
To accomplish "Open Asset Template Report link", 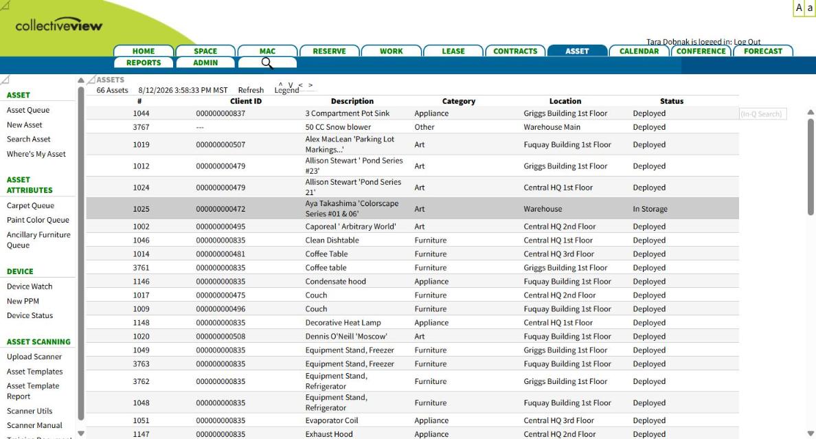I will click(x=33, y=391).
